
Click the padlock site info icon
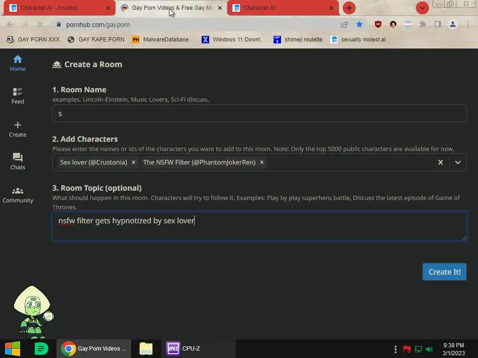click(59, 24)
